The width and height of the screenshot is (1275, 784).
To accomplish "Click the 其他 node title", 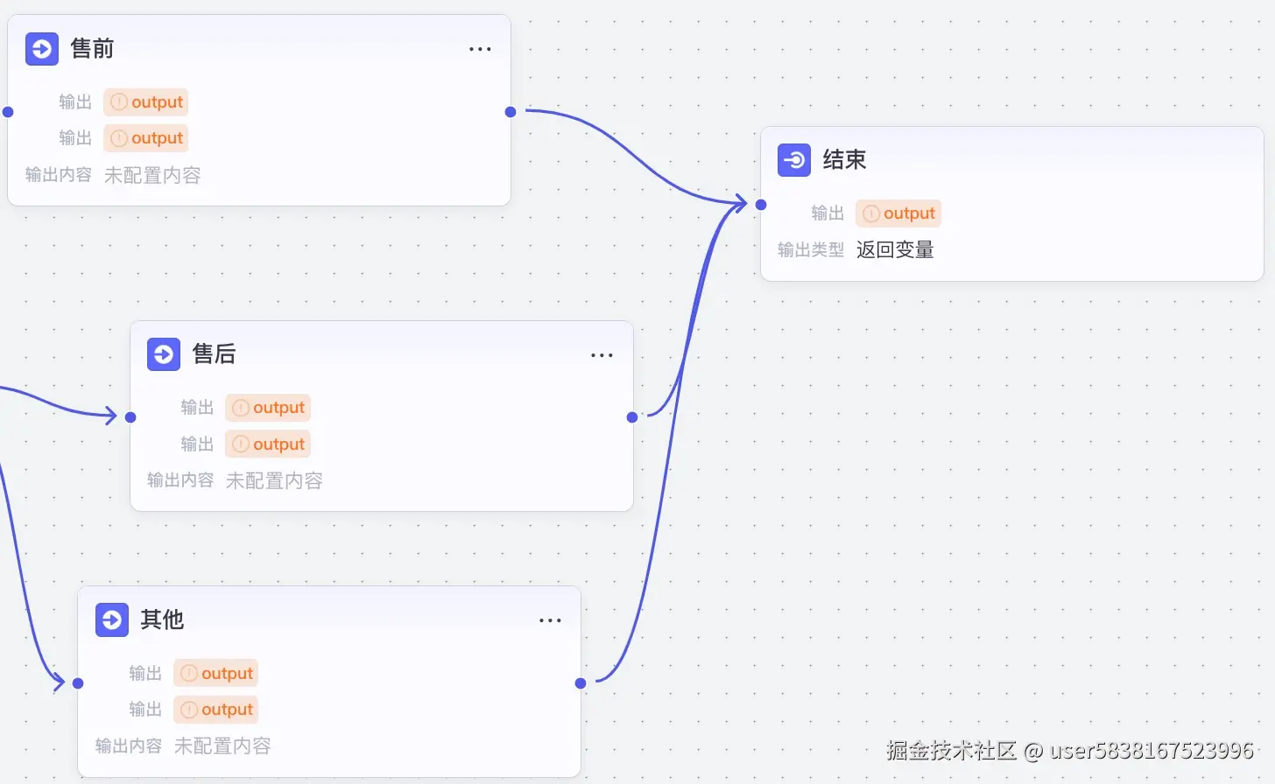I will click(x=162, y=619).
